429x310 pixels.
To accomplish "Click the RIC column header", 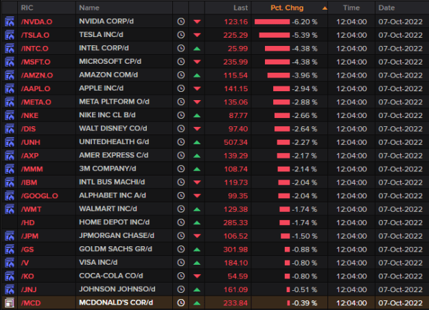I will click(27, 8).
